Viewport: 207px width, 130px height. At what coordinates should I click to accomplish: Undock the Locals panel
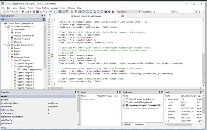coord(201,92)
